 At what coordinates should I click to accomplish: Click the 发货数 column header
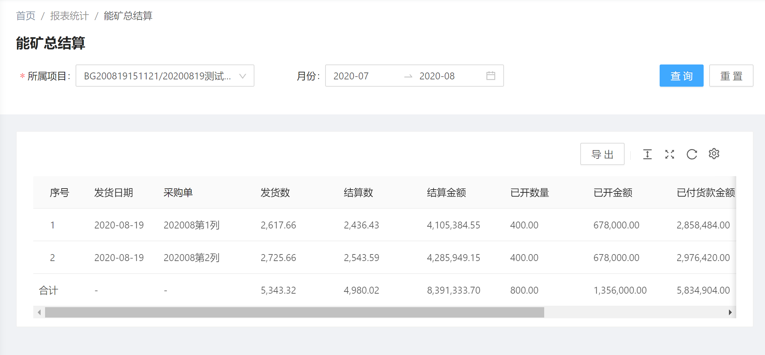[275, 192]
